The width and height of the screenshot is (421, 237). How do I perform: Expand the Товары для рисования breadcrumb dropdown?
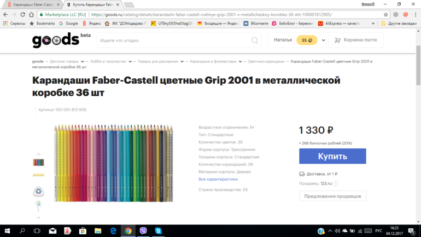(182, 62)
